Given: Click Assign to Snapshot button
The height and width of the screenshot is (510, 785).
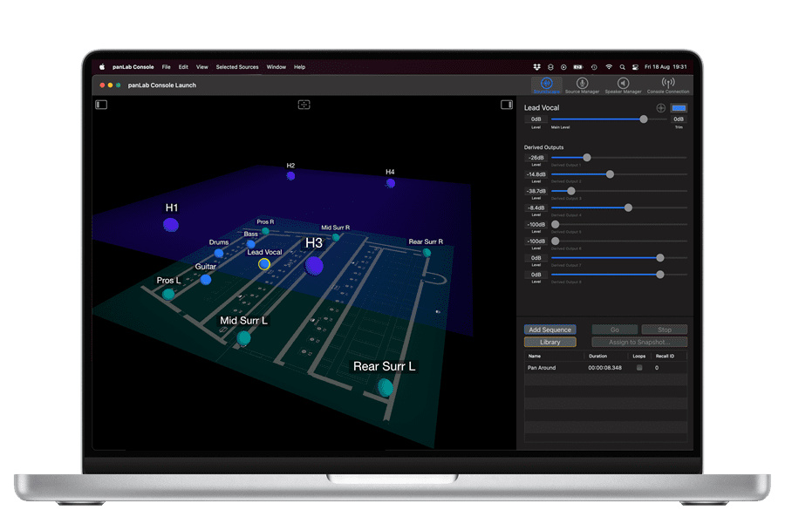Looking at the screenshot, I should pyautogui.click(x=639, y=342).
